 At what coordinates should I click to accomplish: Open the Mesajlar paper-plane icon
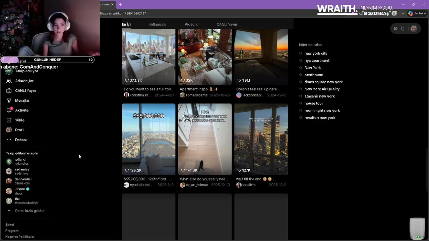click(x=9, y=100)
